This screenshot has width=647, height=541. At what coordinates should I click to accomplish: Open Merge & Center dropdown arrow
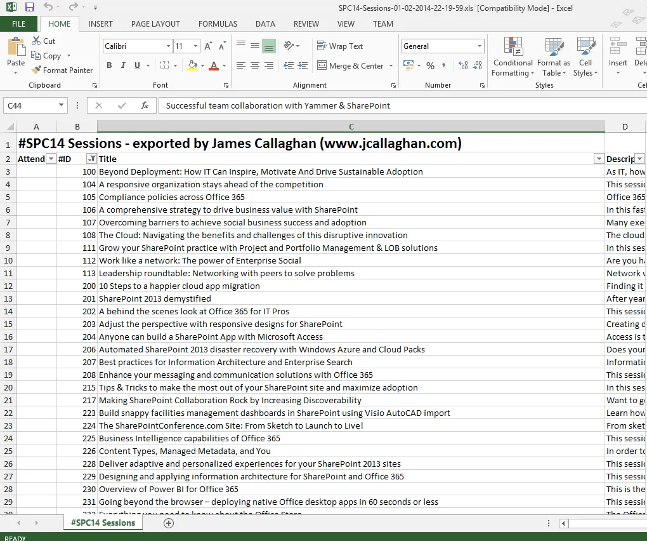tap(391, 65)
